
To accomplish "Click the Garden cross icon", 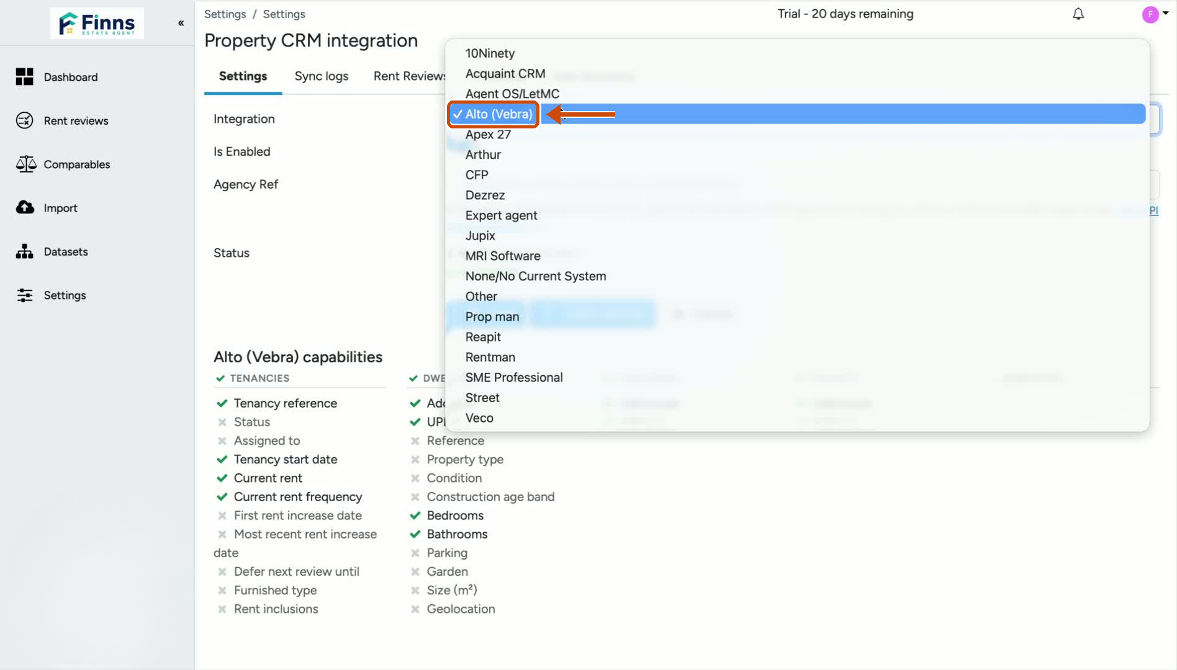I will click(415, 571).
